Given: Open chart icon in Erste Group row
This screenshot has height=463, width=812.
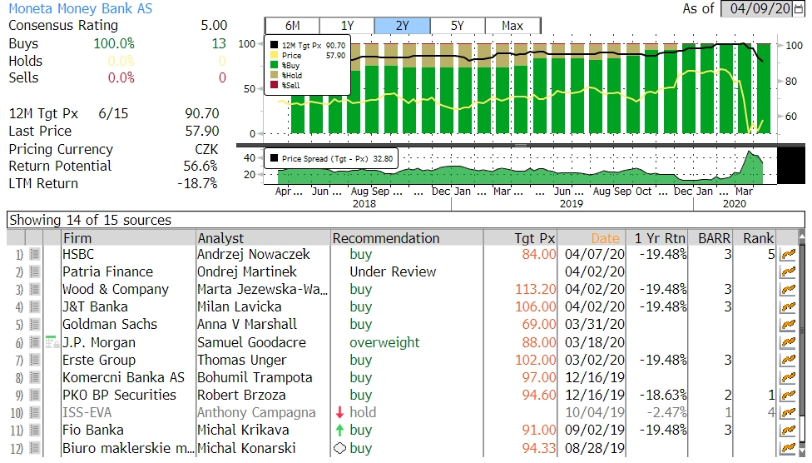Looking at the screenshot, I should click(x=788, y=360).
